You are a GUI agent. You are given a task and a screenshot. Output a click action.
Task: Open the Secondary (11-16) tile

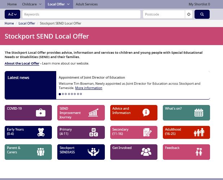134,132
